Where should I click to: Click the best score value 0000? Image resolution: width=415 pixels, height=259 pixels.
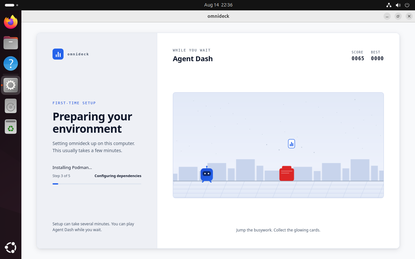[377, 59]
